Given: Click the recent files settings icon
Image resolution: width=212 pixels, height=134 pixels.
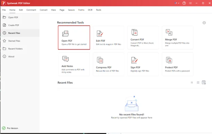Looking at the screenshot, I should (x=204, y=83).
